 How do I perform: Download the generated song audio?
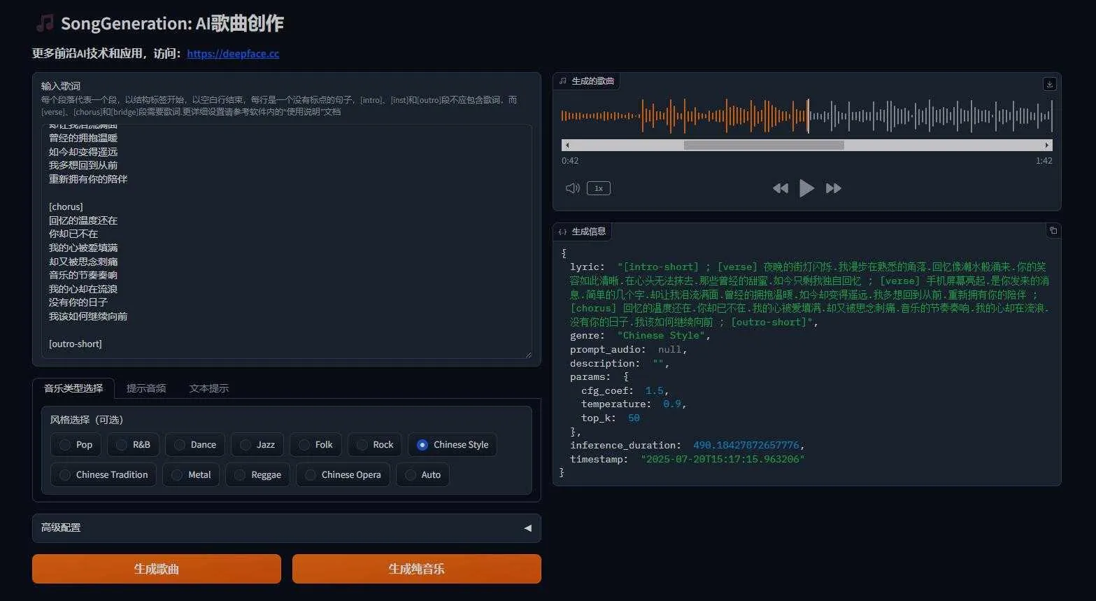tap(1049, 84)
